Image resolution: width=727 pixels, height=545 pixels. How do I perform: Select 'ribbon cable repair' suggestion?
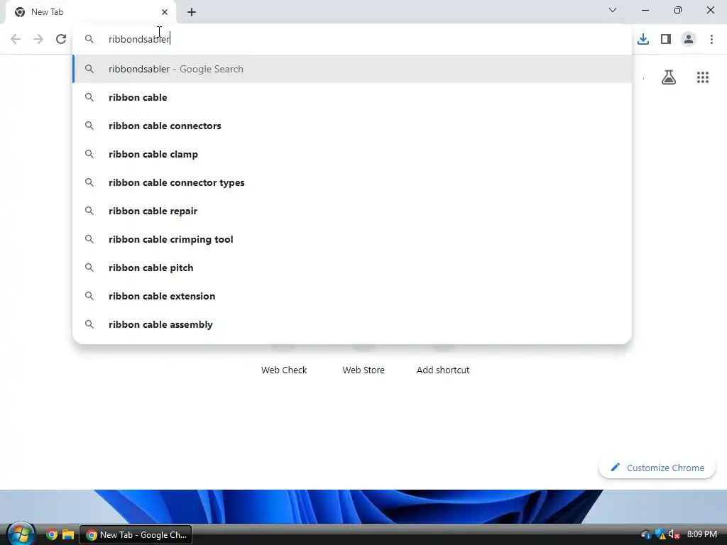pyautogui.click(x=352, y=211)
